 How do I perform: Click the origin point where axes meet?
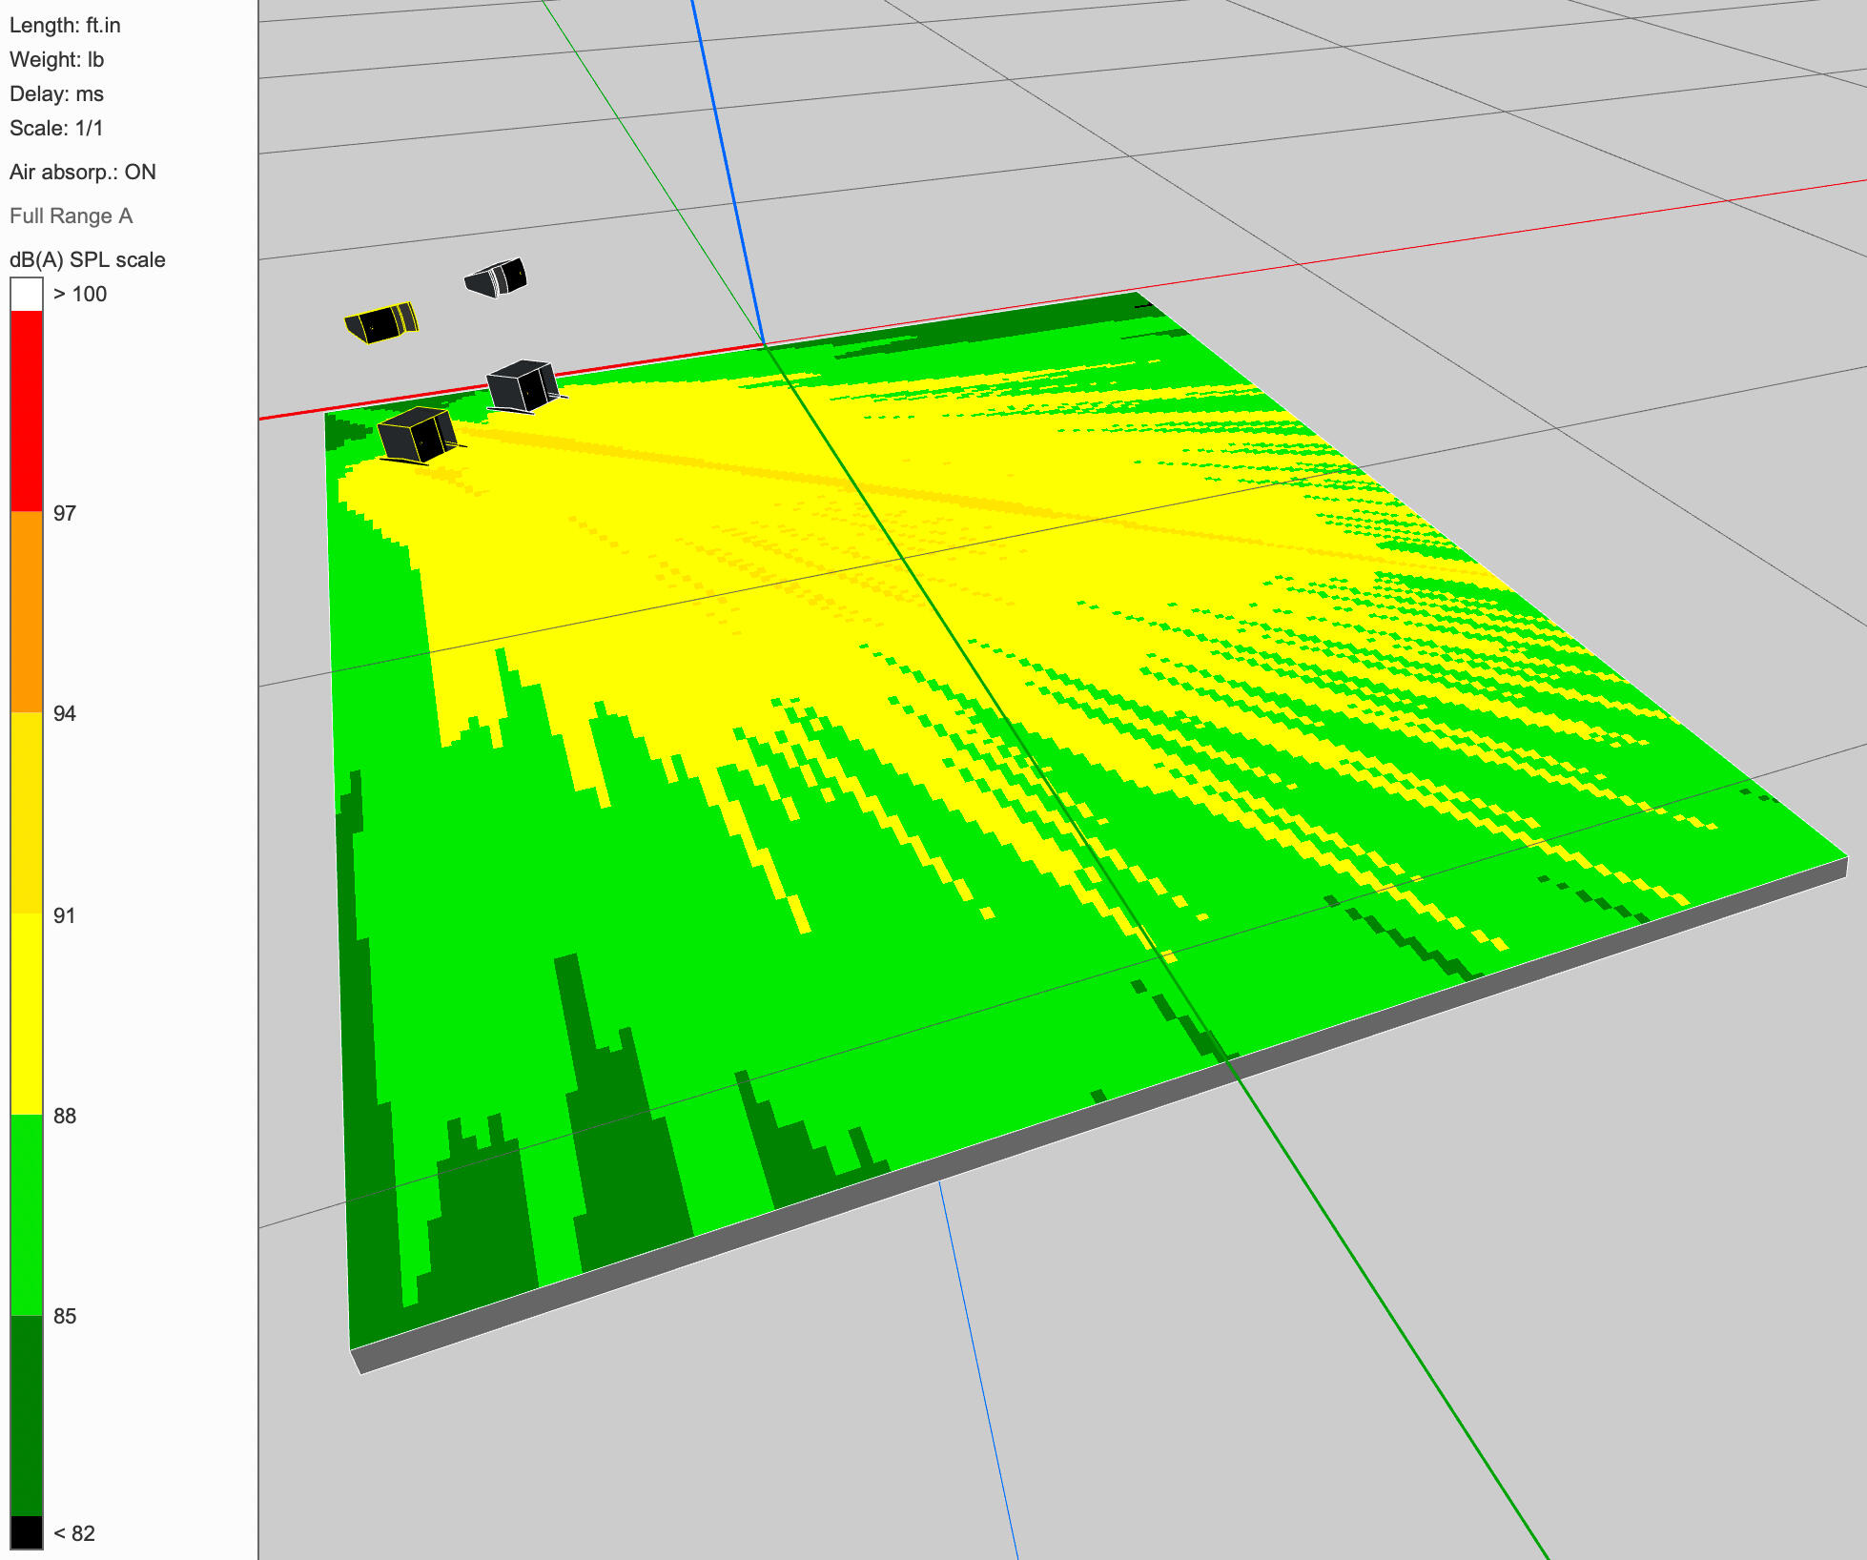pos(764,344)
